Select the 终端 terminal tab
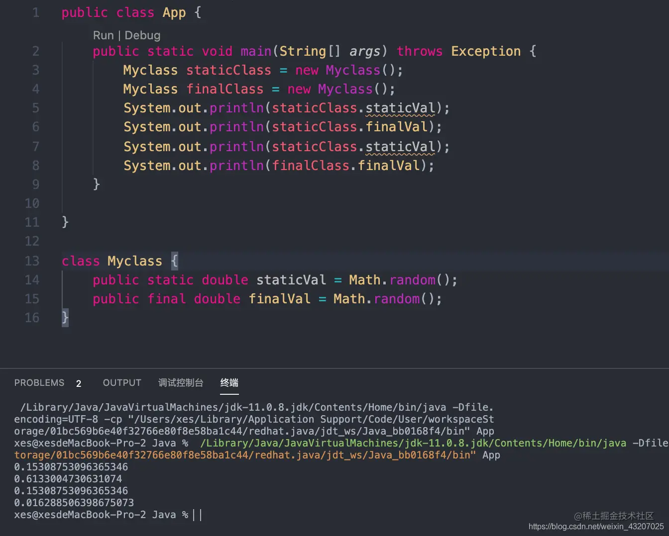669x536 pixels. coord(229,383)
